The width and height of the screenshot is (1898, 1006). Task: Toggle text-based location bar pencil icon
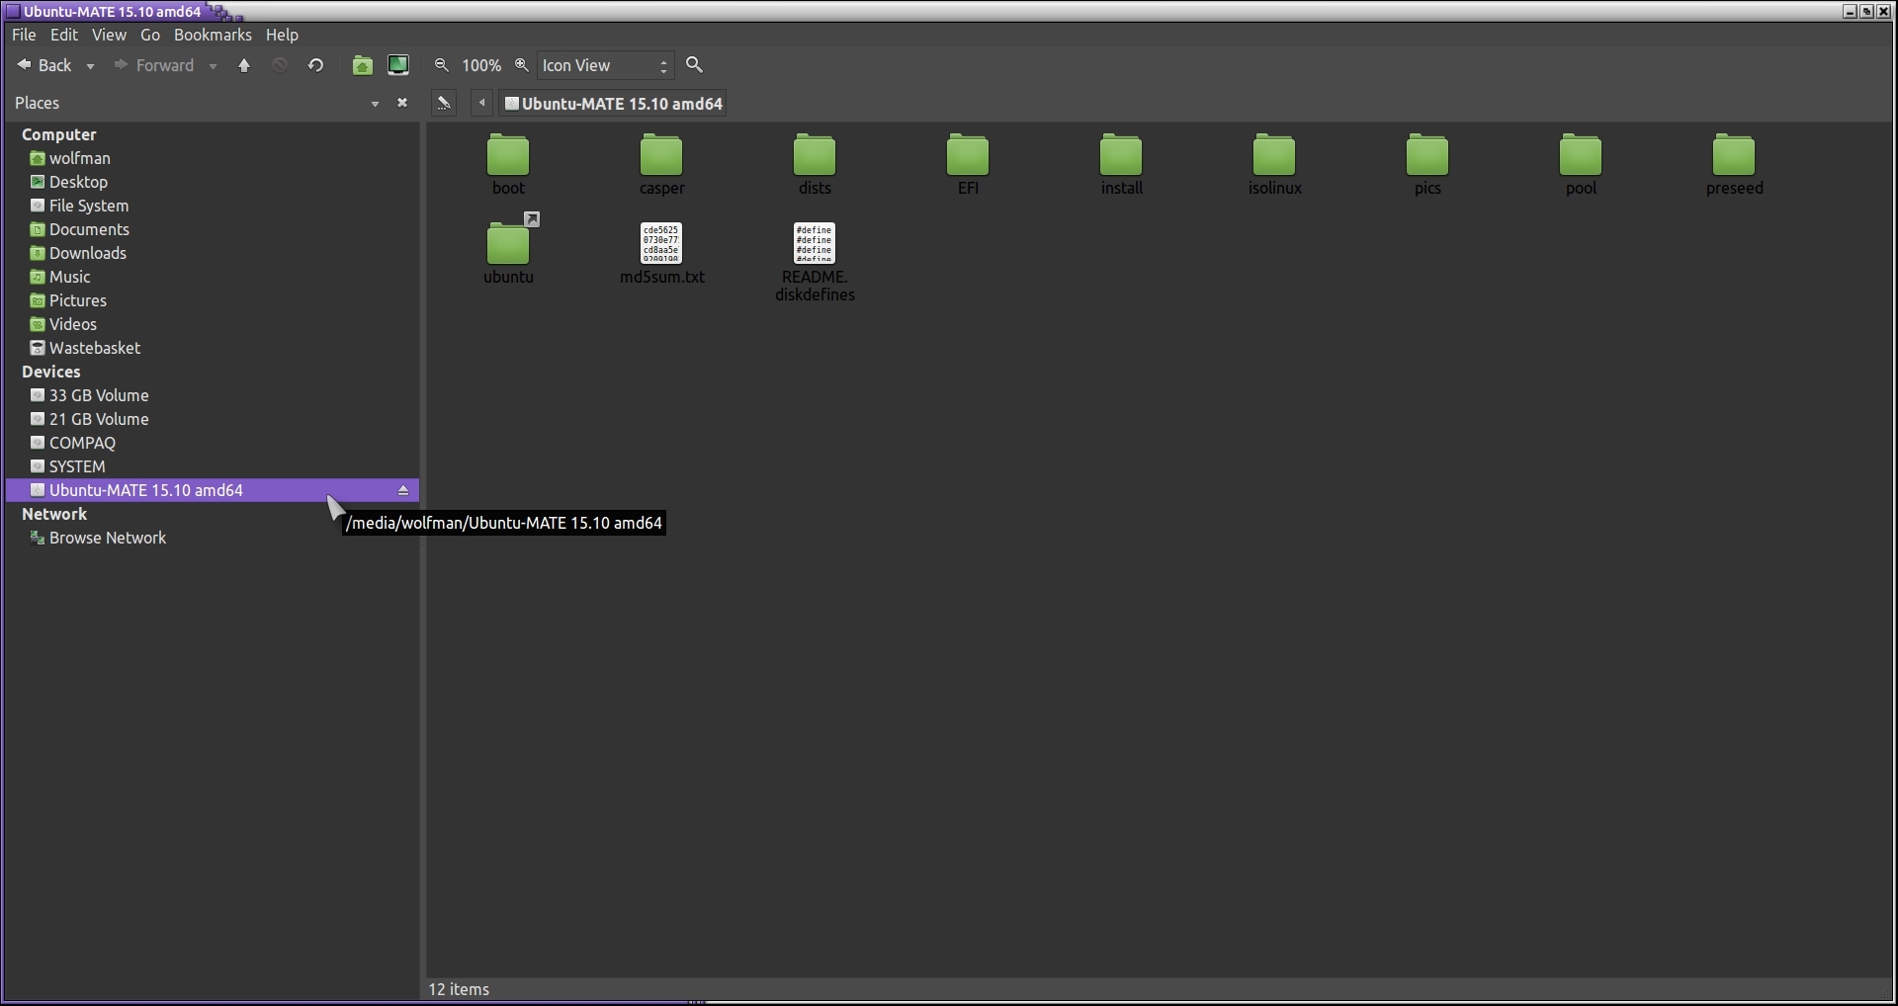[x=444, y=103]
